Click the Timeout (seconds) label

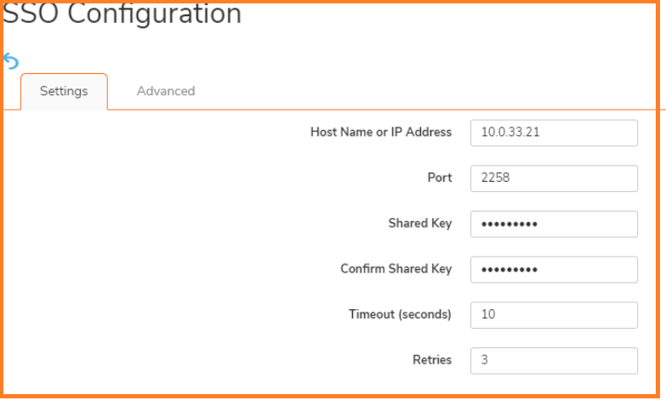[x=400, y=314]
